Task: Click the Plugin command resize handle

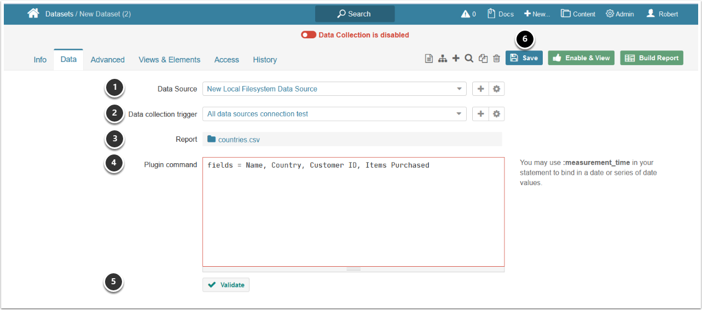Action: coord(353,269)
